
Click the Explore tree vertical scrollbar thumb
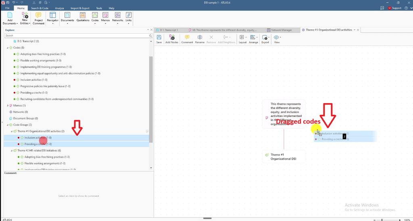click(x=151, y=100)
